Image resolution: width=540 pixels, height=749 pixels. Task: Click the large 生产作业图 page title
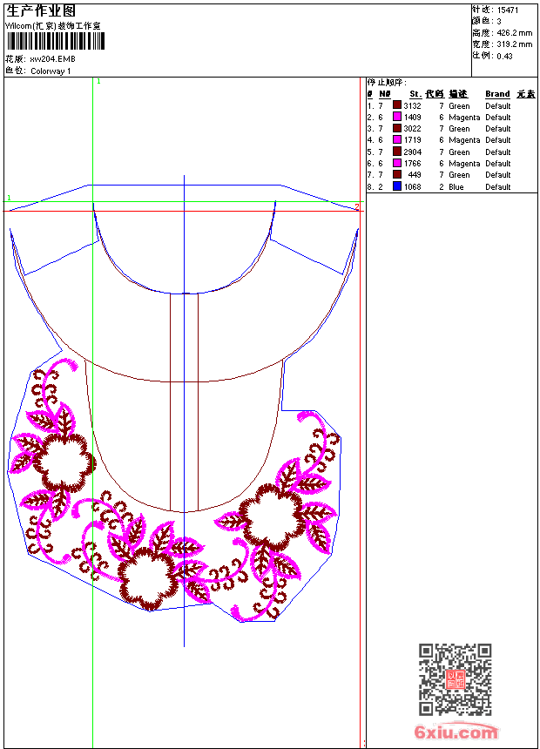[41, 10]
